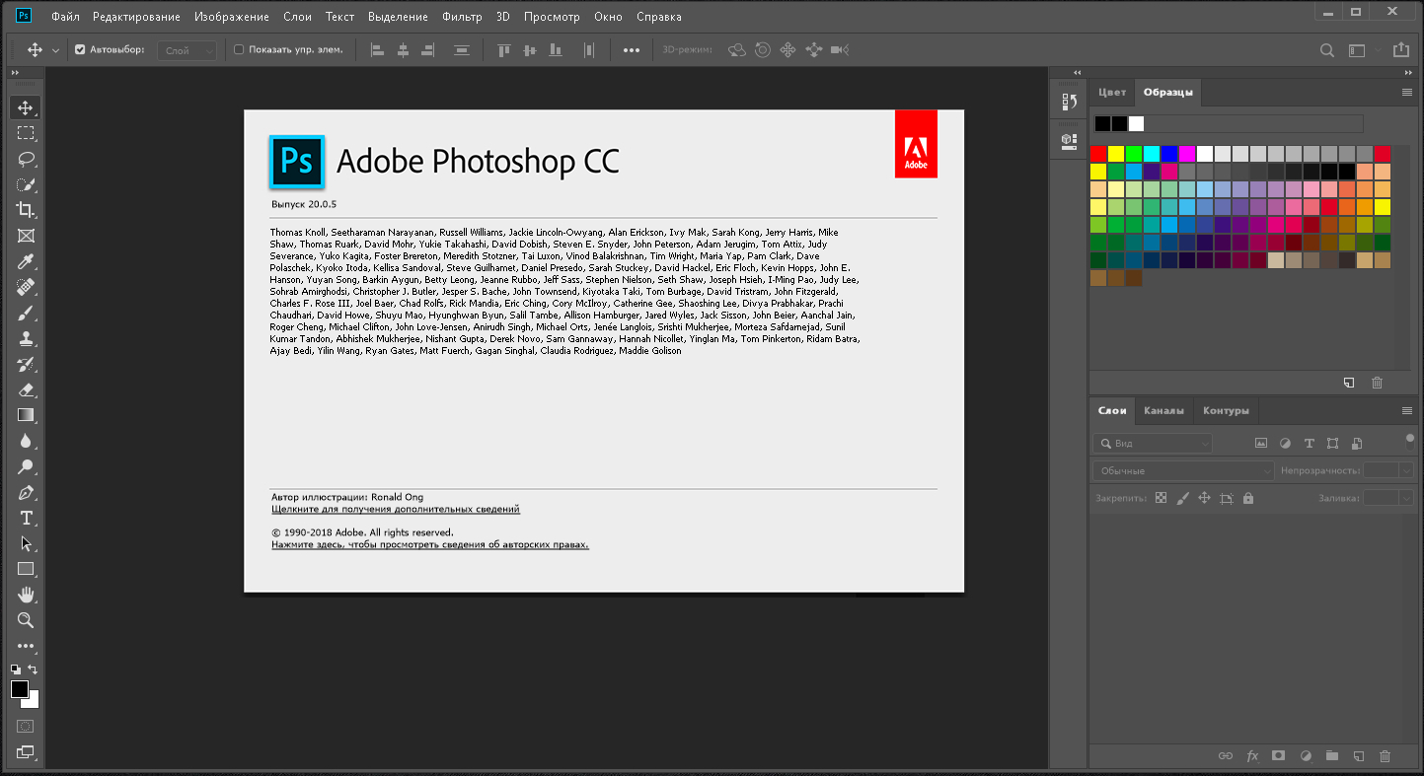Image resolution: width=1424 pixels, height=776 pixels.
Task: Open the collapsed 3D/Properties panel icon
Action: click(1069, 141)
